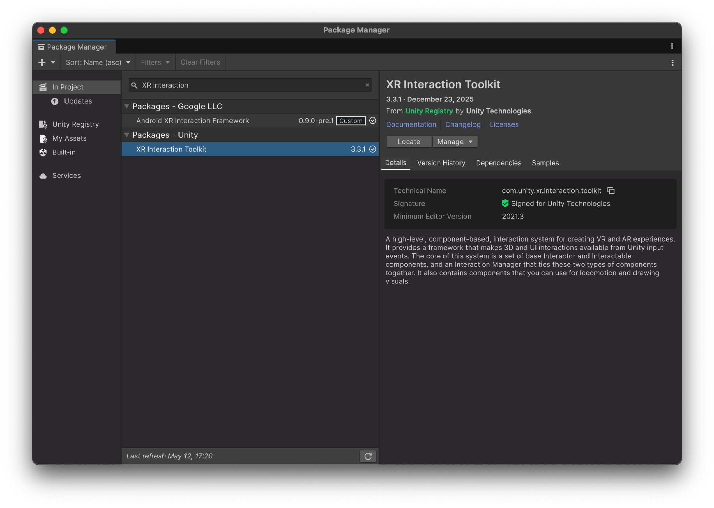
Task: Collapse the Packages - Unity group
Action: tap(127, 135)
